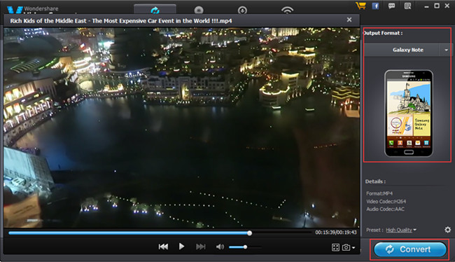Skip to next track in preview
Screen dimensions: 455x262
200,247
